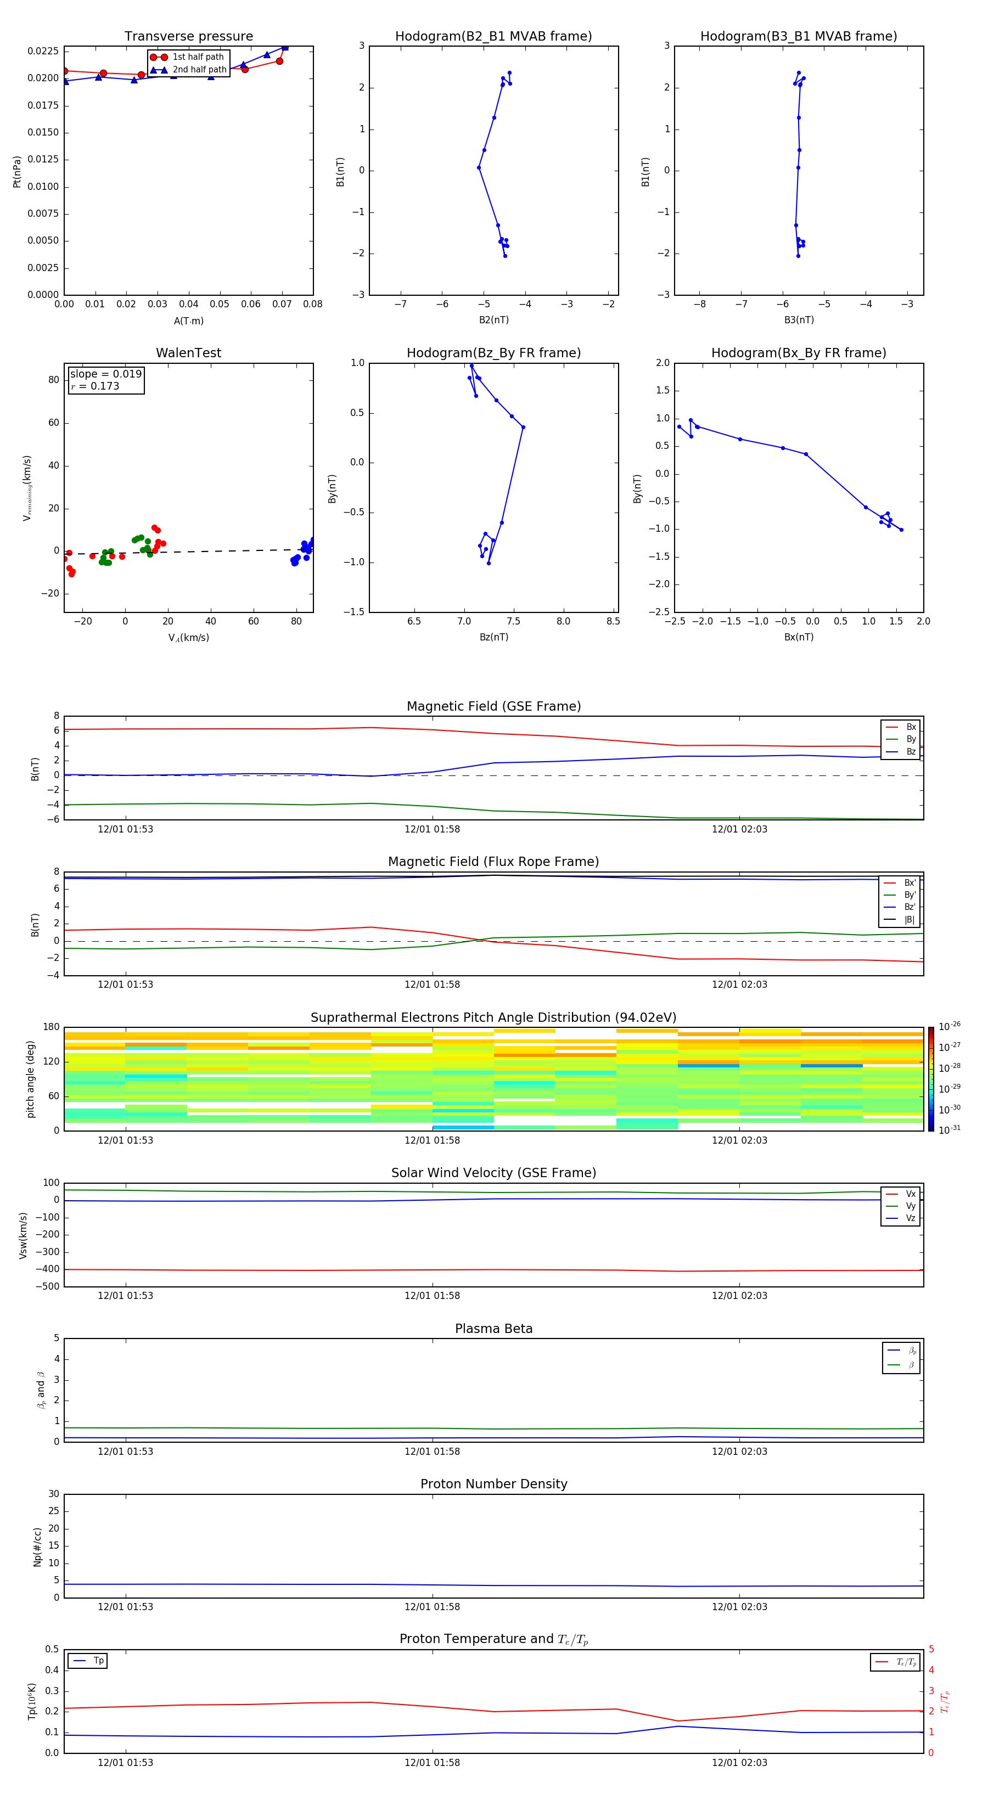Click 'Hodogram(B2_B1 MVAB frame)' title
This screenshot has height=1811, width=988.
[x=493, y=37]
